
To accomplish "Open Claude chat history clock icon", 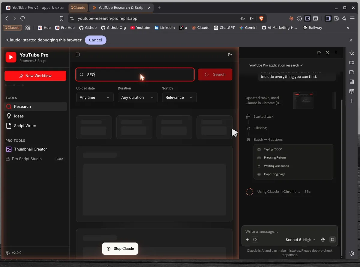I will (x=319, y=53).
